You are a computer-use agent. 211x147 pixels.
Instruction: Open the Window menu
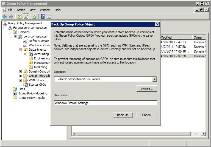45,10
